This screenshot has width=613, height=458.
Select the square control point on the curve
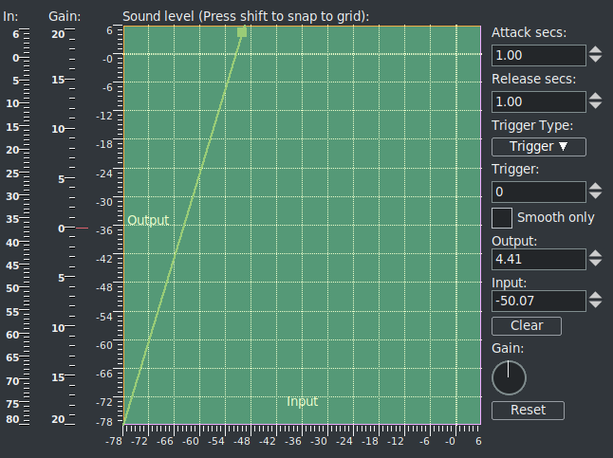(x=242, y=32)
